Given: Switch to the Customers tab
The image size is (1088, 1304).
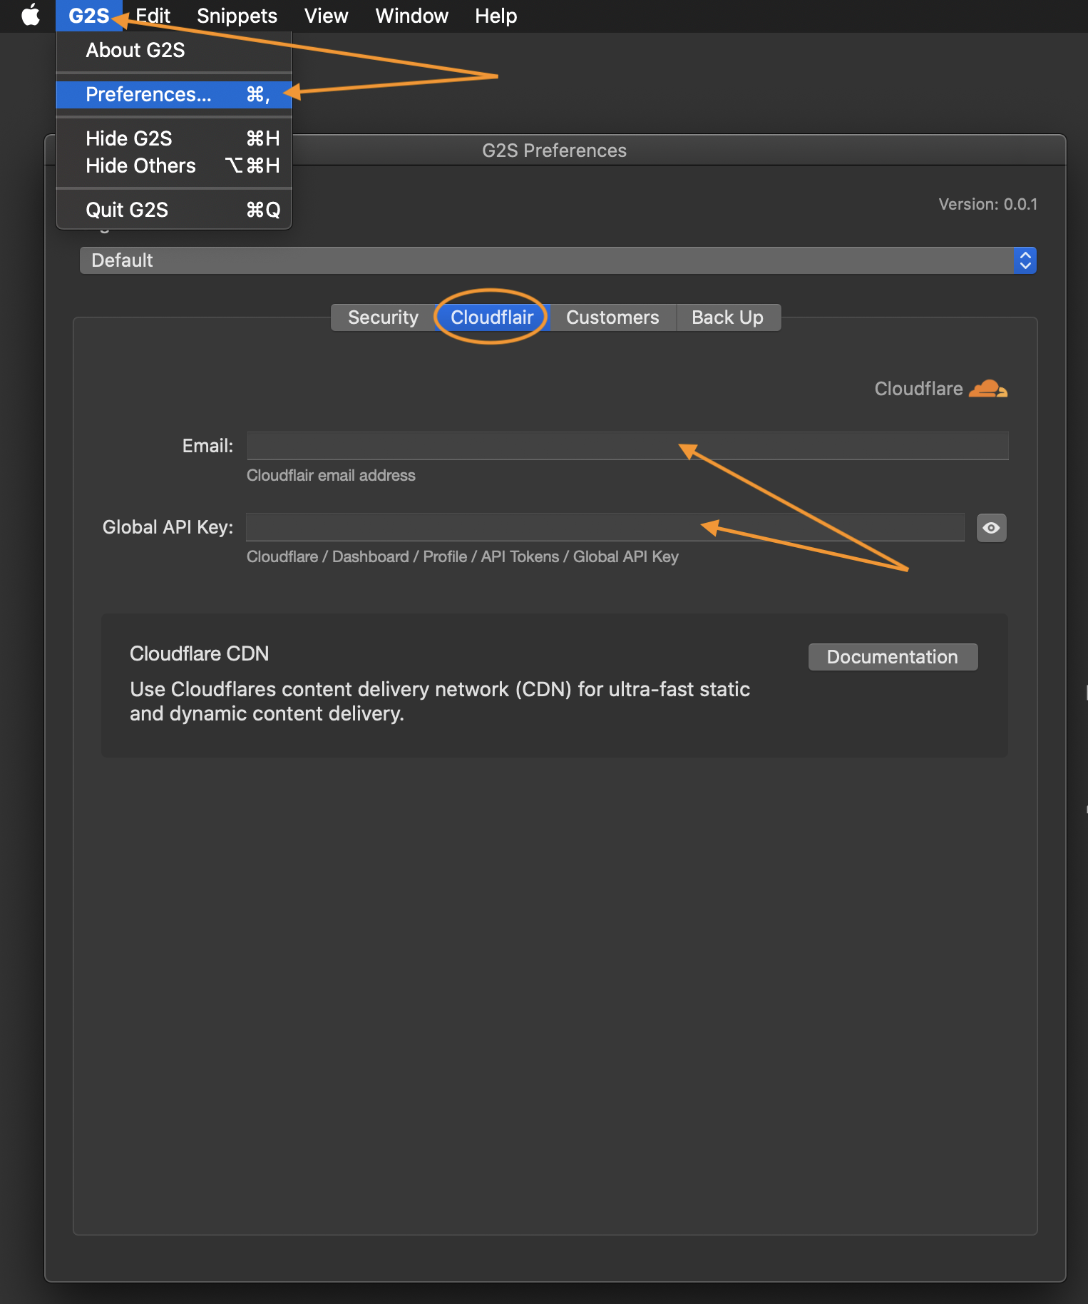Looking at the screenshot, I should [612, 317].
